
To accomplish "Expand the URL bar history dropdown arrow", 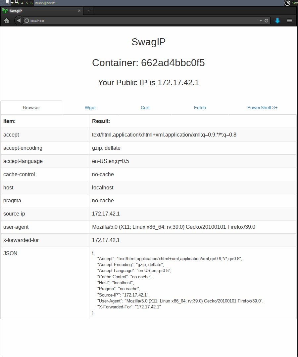I will point(261,21).
